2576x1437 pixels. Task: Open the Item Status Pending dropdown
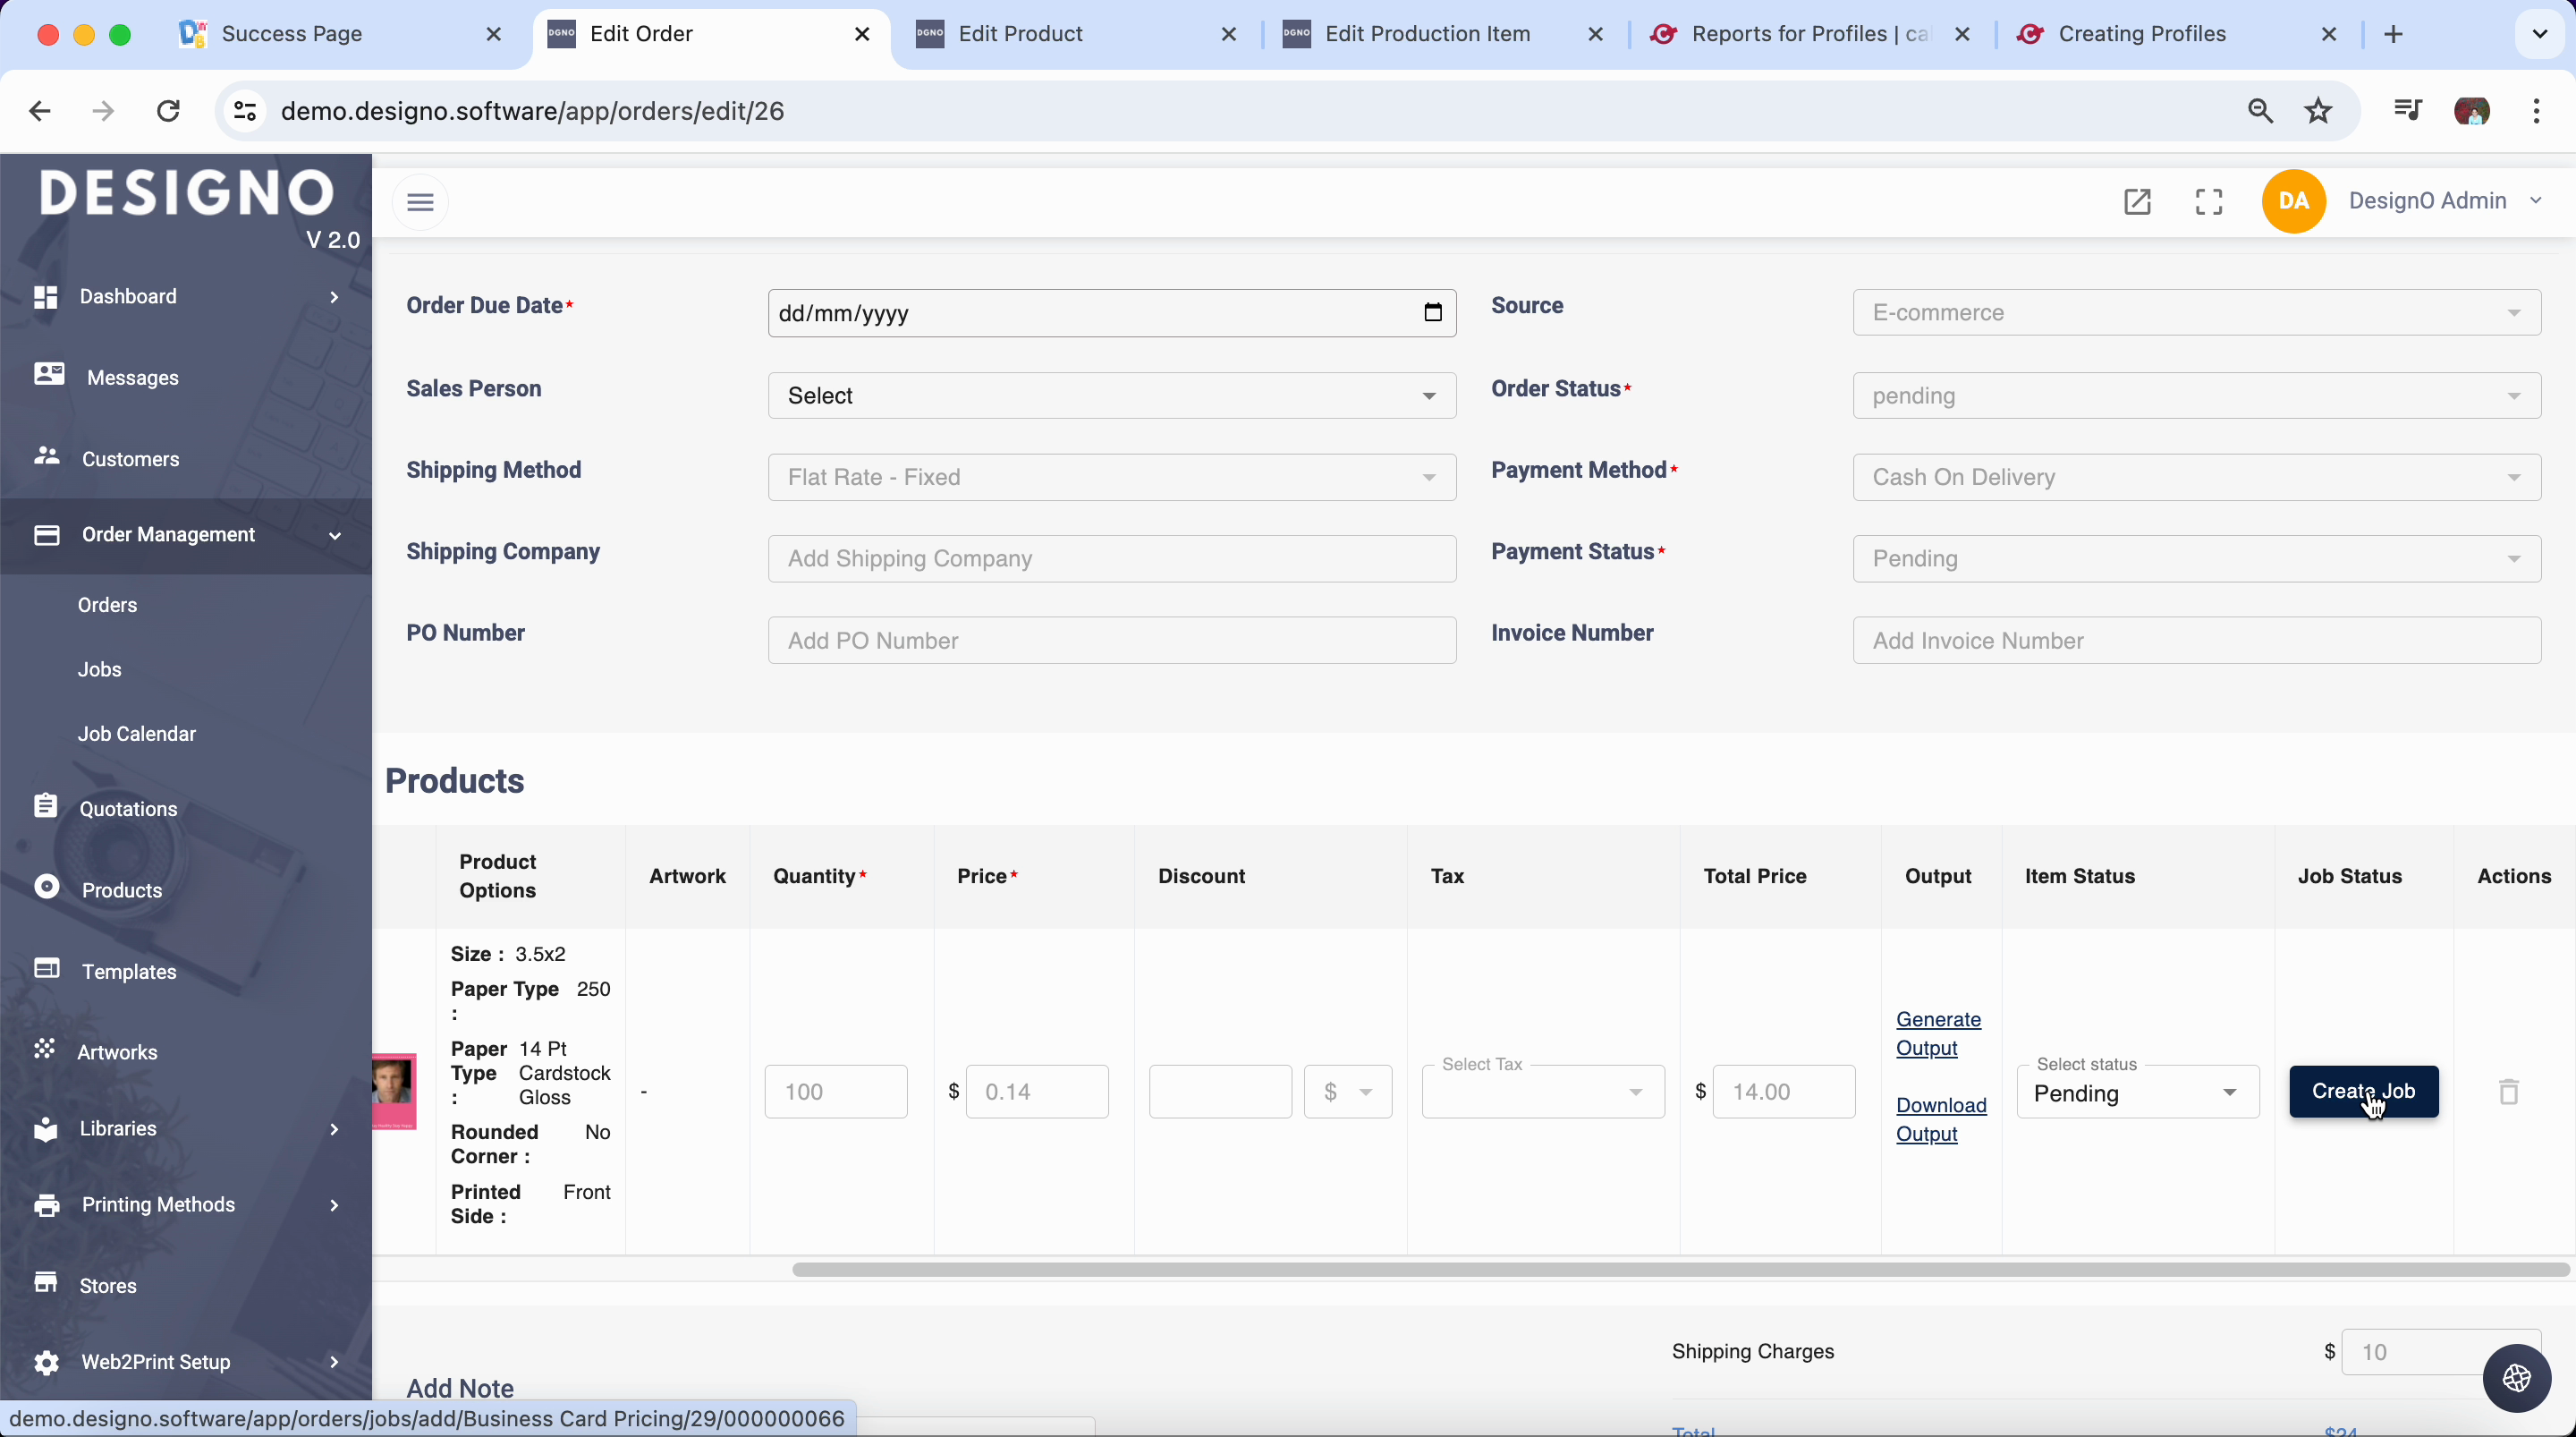point(2137,1093)
